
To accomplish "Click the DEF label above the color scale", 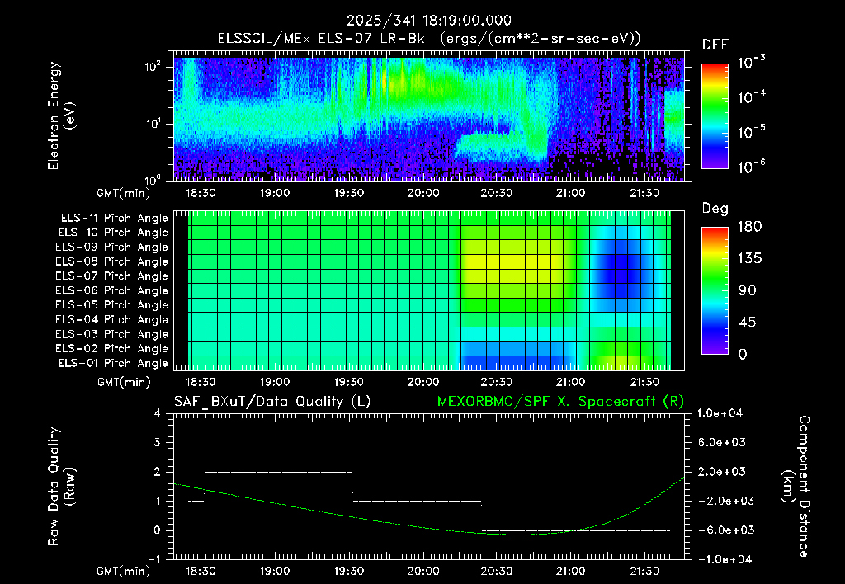I will click(x=715, y=45).
